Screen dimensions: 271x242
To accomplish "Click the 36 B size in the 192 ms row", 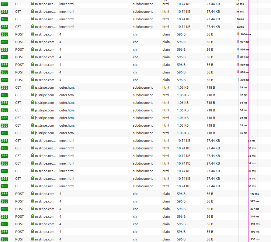I will click(210, 232).
